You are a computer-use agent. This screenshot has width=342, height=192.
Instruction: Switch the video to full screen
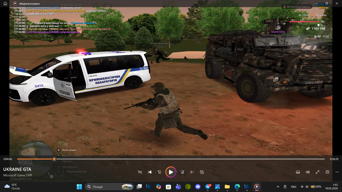[317, 172]
